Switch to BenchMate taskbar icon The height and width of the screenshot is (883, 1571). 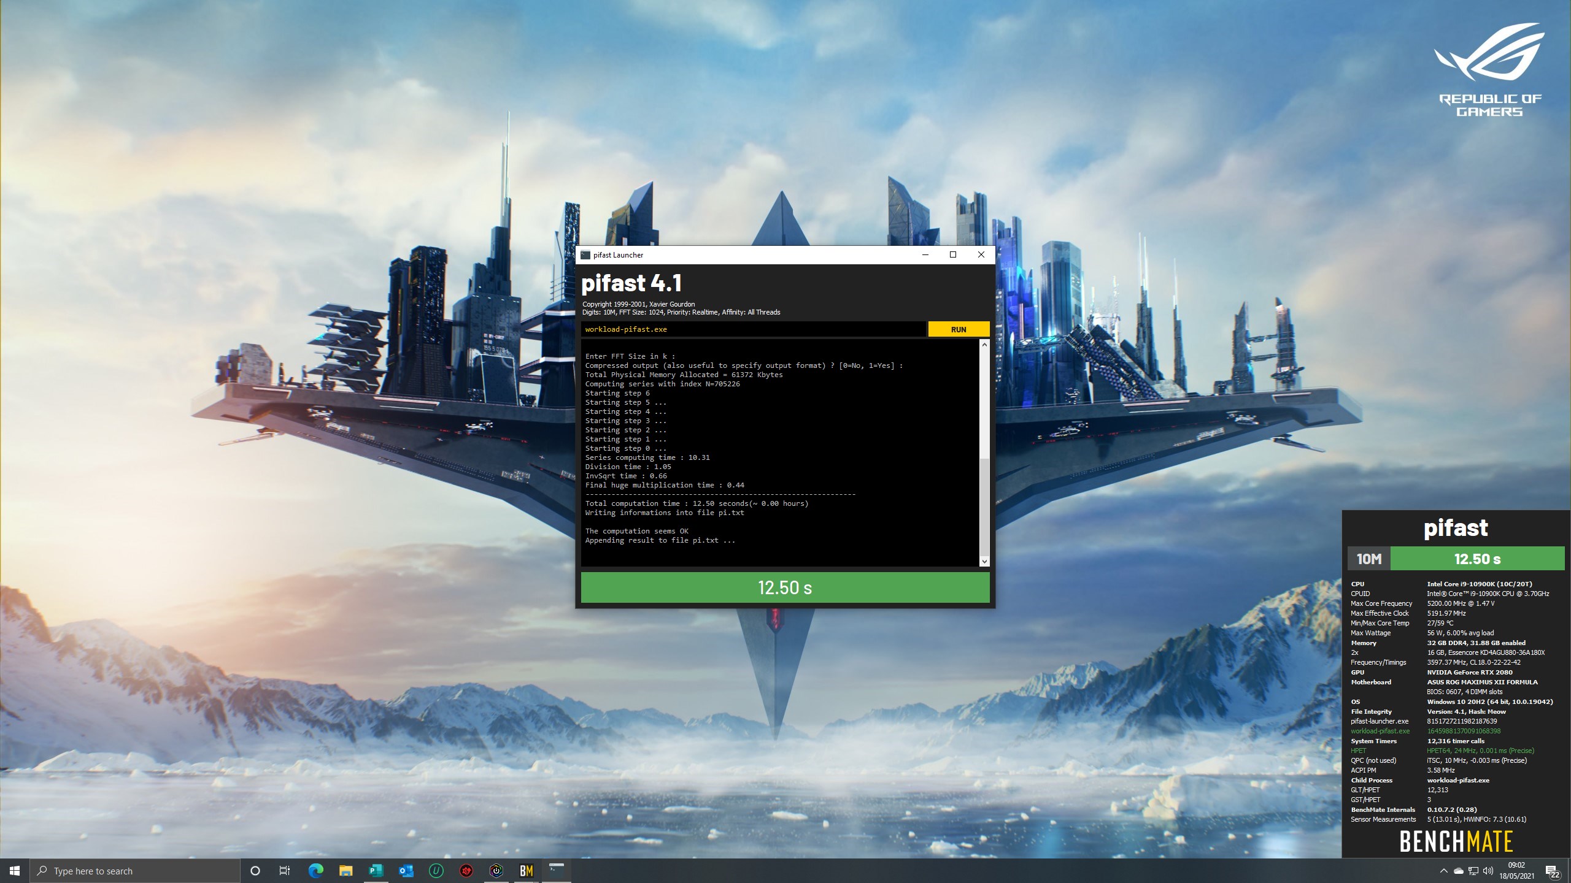pyautogui.click(x=527, y=871)
